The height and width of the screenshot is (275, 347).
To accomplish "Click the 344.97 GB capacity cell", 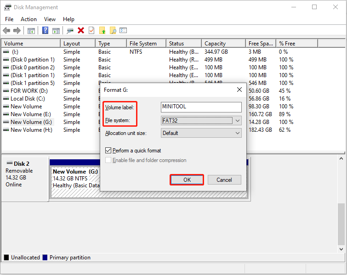I will [x=216, y=52].
